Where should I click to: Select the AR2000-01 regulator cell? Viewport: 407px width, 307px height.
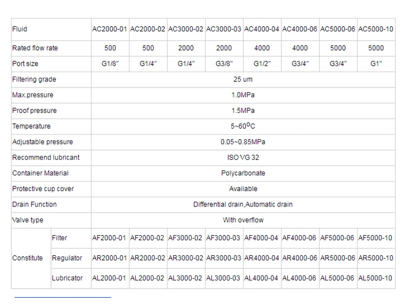[x=110, y=258]
